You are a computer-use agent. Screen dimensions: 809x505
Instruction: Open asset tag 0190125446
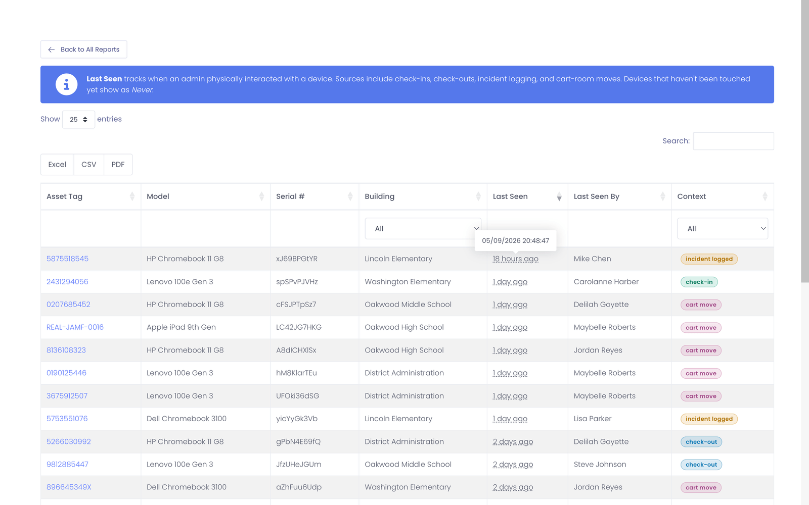click(x=66, y=373)
